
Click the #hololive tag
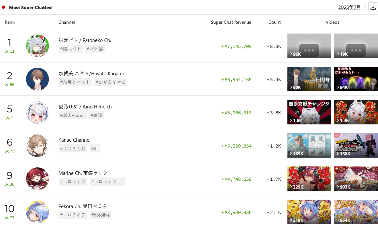click(x=100, y=215)
